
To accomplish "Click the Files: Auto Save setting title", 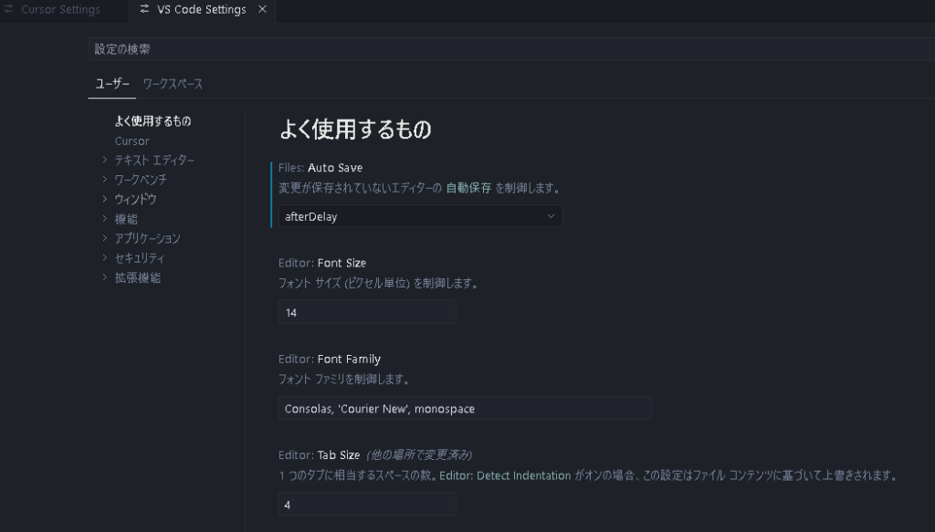I will point(320,168).
